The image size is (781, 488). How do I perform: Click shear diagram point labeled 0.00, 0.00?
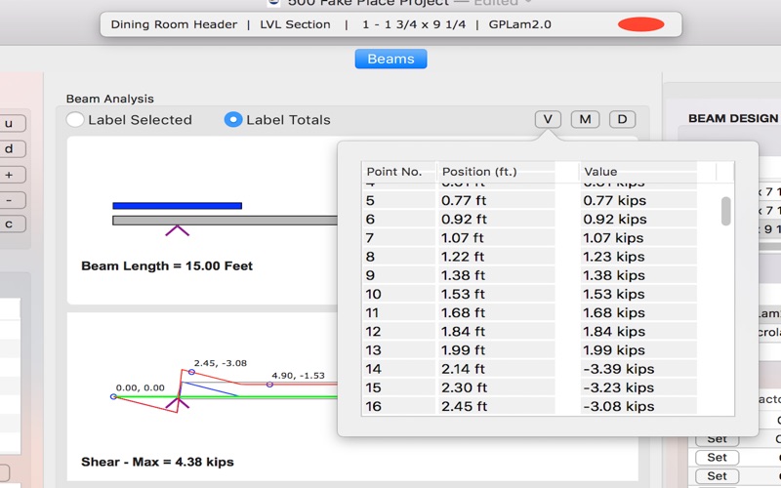click(113, 397)
